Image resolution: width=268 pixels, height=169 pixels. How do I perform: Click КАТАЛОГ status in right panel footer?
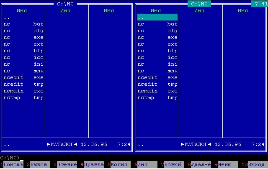(x=196, y=144)
